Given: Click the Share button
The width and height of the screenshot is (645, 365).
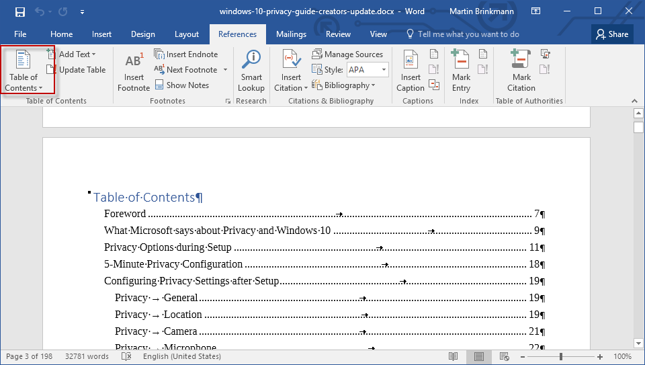Looking at the screenshot, I should (x=612, y=34).
